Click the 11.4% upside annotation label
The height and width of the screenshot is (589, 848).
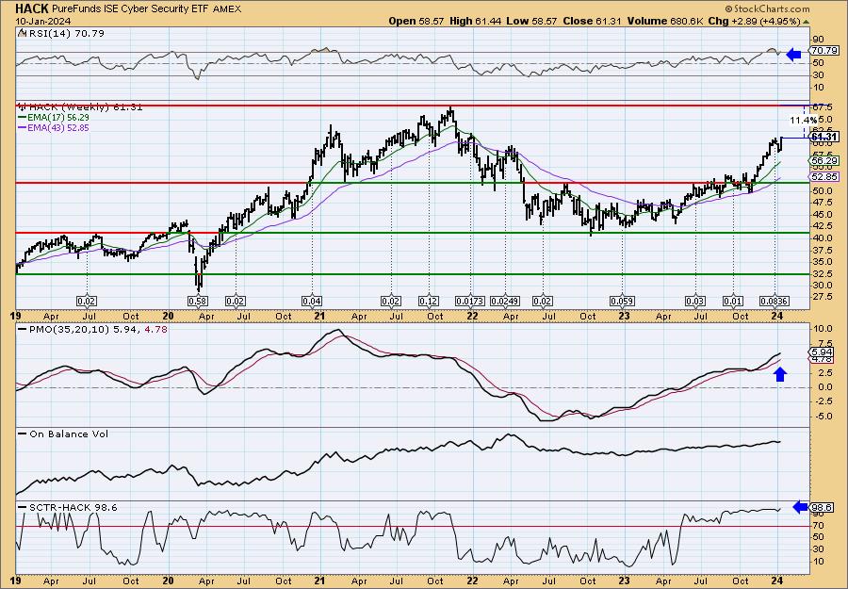803,120
